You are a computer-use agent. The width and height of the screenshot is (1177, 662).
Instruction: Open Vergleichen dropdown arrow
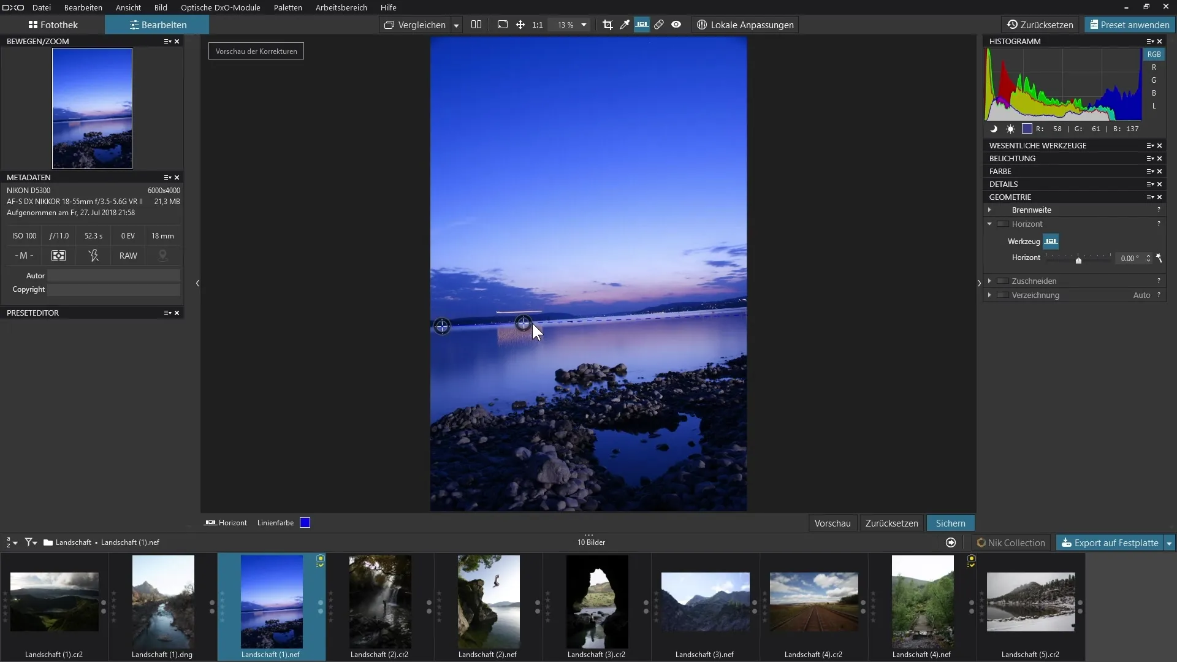point(456,25)
